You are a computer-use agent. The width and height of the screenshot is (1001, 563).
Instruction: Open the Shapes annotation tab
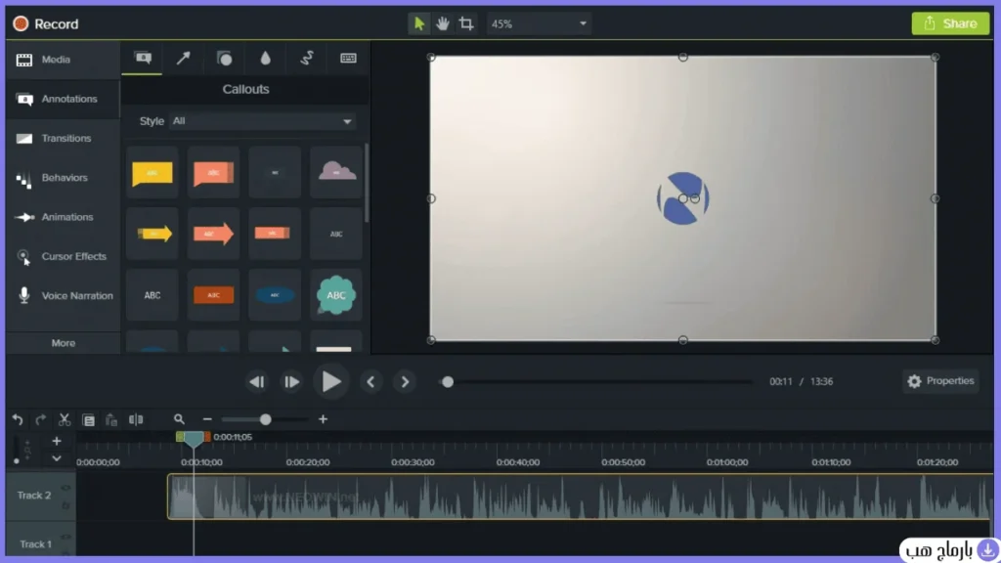point(224,58)
